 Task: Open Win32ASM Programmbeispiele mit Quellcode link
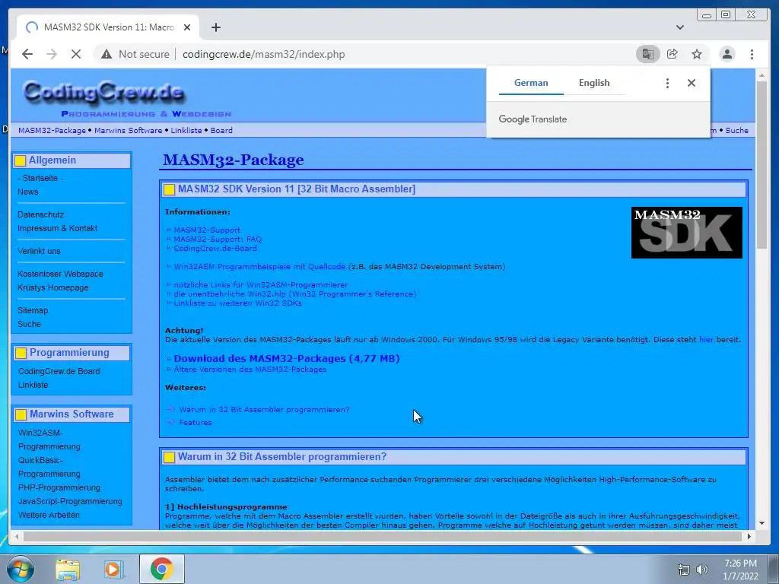pyautogui.click(x=259, y=267)
